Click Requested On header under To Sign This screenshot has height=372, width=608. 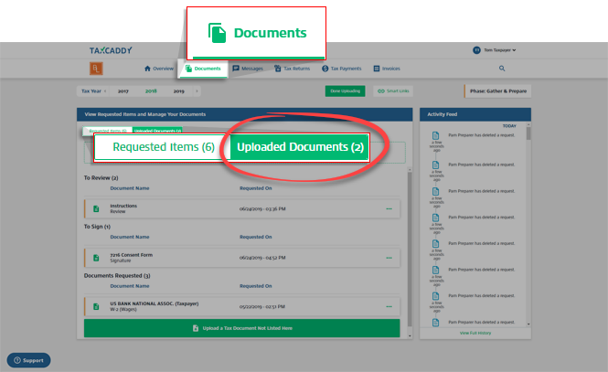(x=255, y=237)
